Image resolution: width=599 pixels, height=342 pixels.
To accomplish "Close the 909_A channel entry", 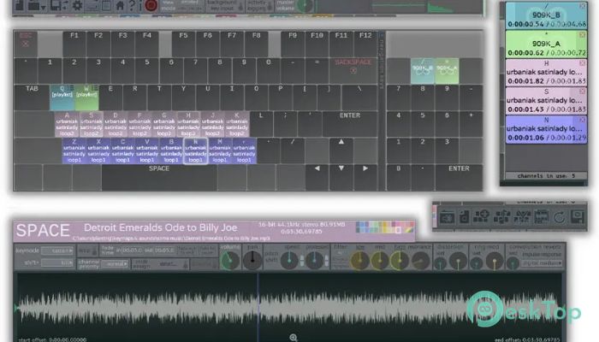I will point(582,35).
